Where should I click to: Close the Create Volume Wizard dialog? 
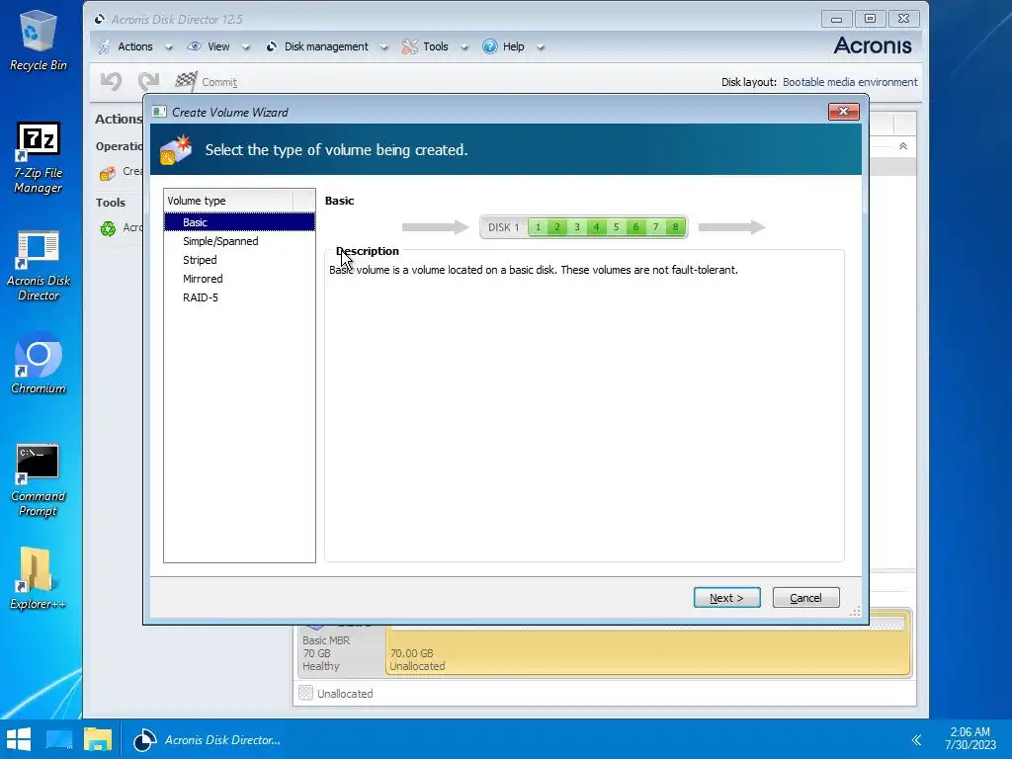coord(843,111)
